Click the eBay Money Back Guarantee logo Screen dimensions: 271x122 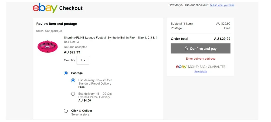click(x=201, y=67)
